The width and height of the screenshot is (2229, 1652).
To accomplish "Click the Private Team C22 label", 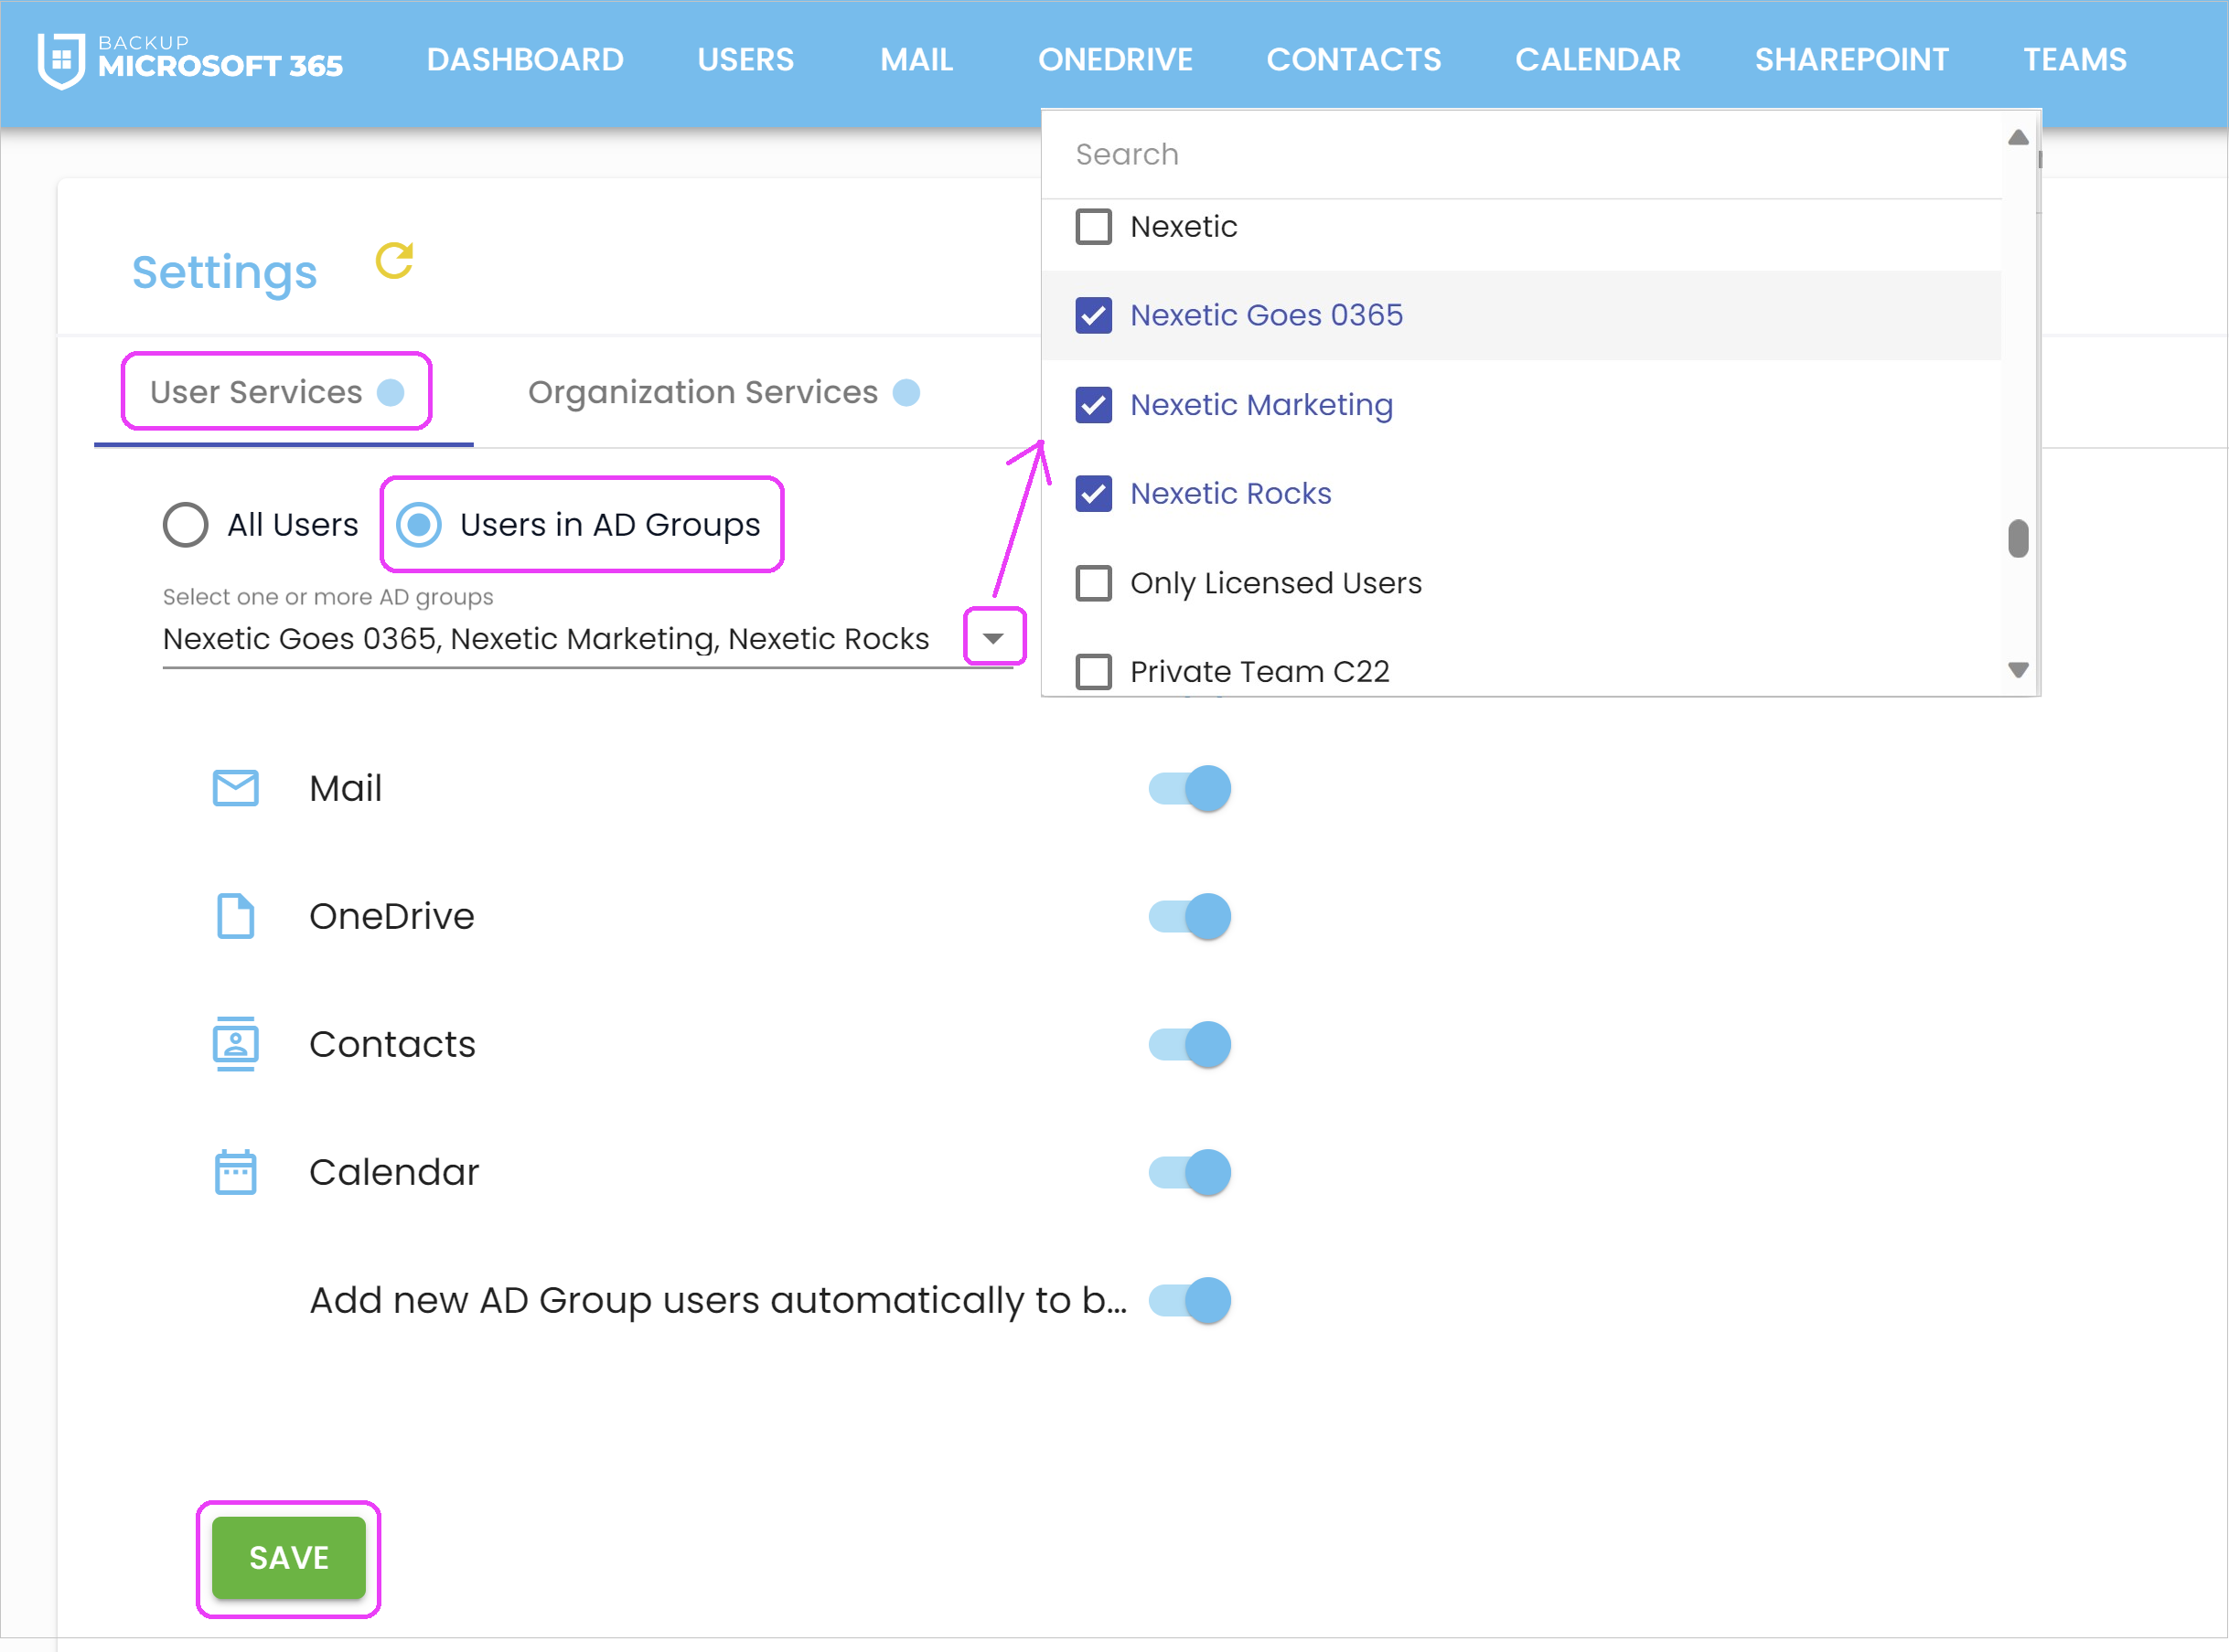I will pos(1259,671).
